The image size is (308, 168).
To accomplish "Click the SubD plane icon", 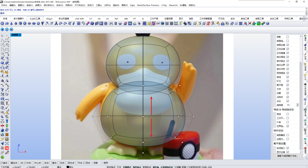I will click(7, 24).
